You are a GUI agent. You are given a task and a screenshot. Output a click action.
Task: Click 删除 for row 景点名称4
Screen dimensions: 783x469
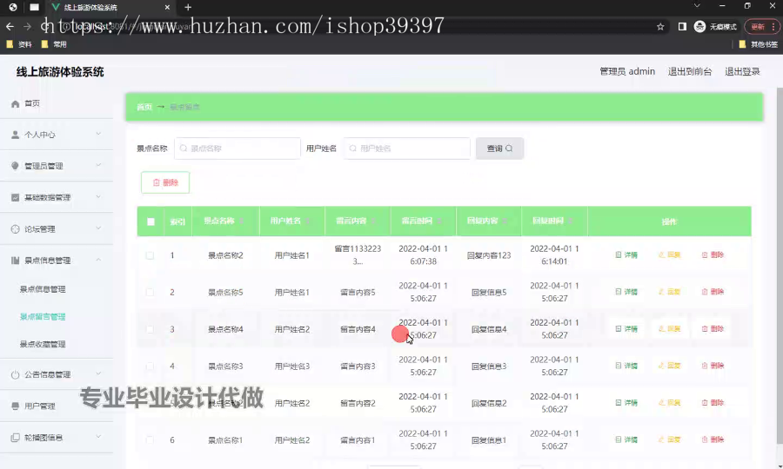click(713, 328)
